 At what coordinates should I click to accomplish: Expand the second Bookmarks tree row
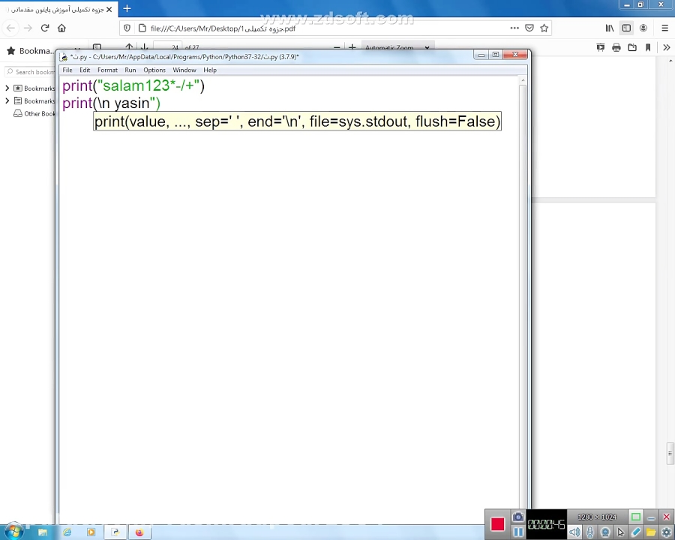point(7,100)
